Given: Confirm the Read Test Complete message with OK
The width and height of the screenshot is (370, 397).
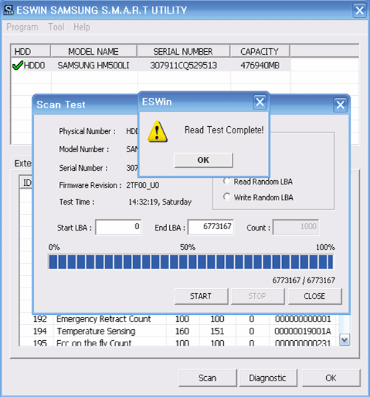Looking at the screenshot, I should pyautogui.click(x=203, y=160).
